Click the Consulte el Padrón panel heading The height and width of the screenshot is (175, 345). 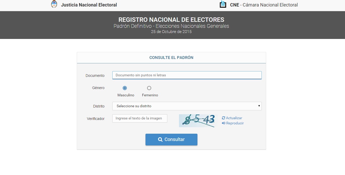click(x=171, y=58)
